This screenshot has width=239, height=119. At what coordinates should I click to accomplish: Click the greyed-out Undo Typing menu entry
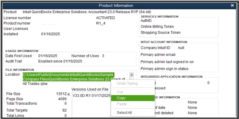click(133, 84)
